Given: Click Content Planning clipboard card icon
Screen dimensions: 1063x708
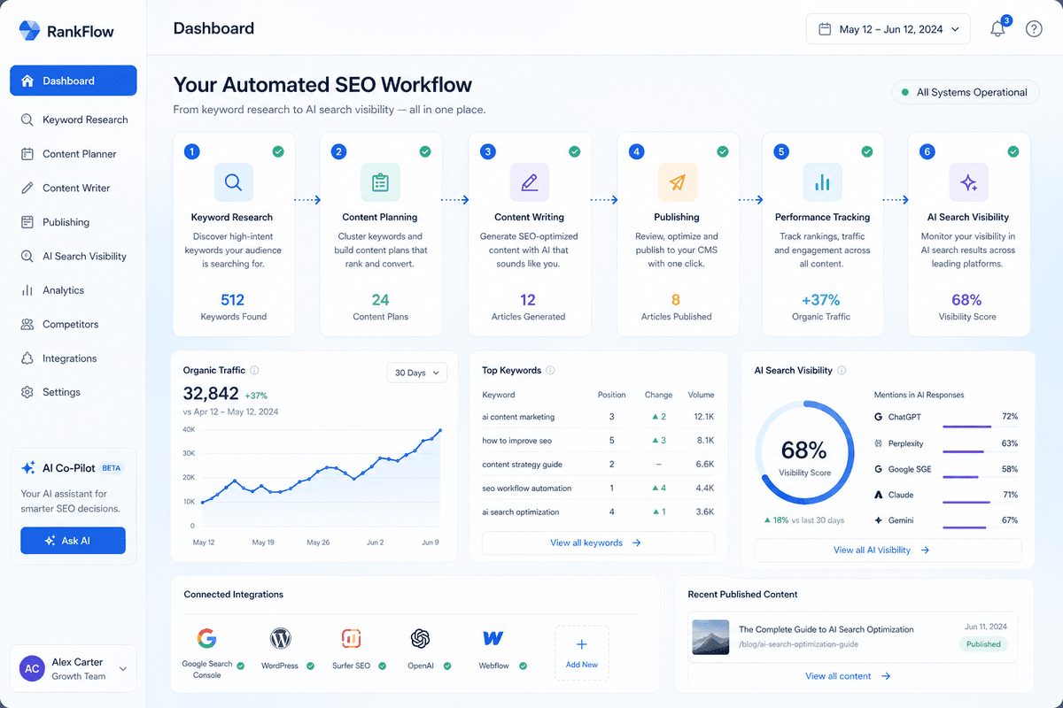Looking at the screenshot, I should tap(380, 182).
